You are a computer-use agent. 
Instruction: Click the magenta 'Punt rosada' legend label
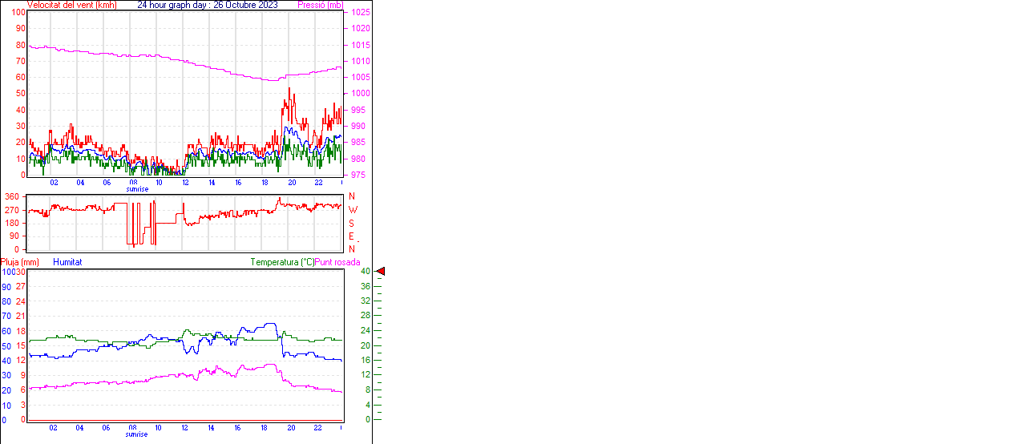(x=337, y=262)
